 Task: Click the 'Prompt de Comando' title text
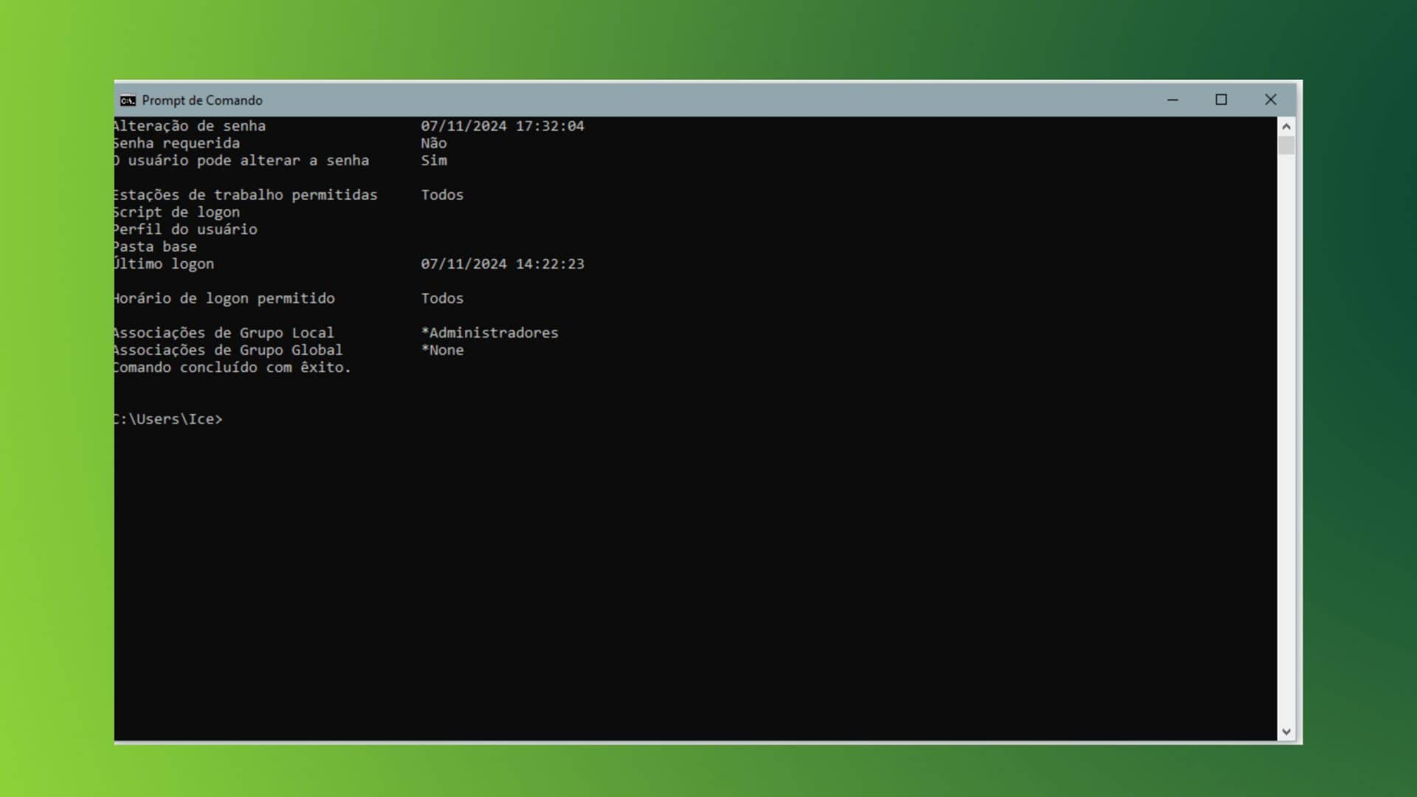pyautogui.click(x=202, y=100)
